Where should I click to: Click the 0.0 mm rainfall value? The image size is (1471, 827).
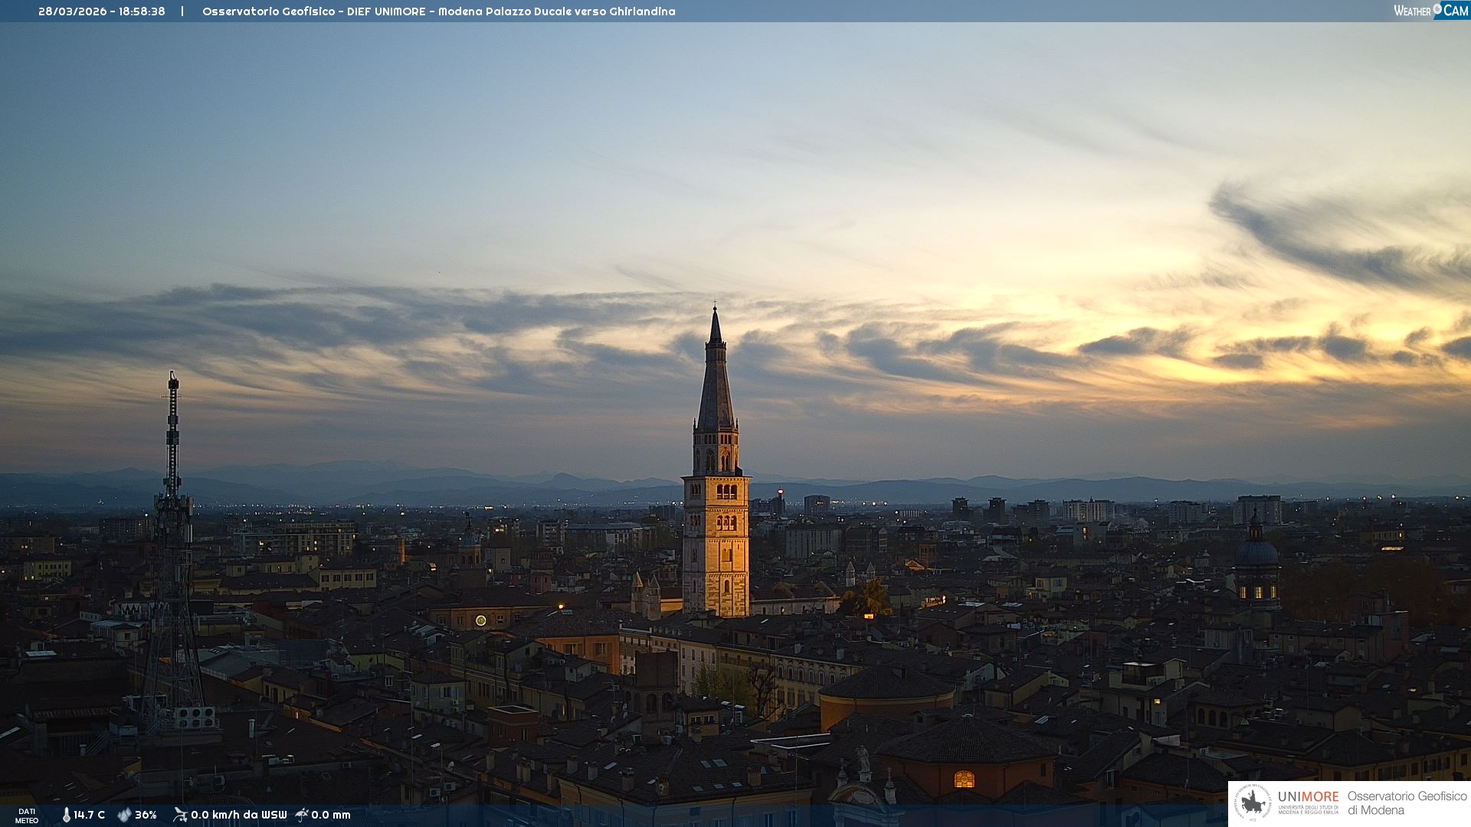coord(331,815)
